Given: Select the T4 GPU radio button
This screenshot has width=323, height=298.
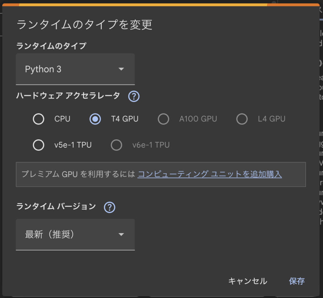Looking at the screenshot, I should pyautogui.click(x=95, y=119).
